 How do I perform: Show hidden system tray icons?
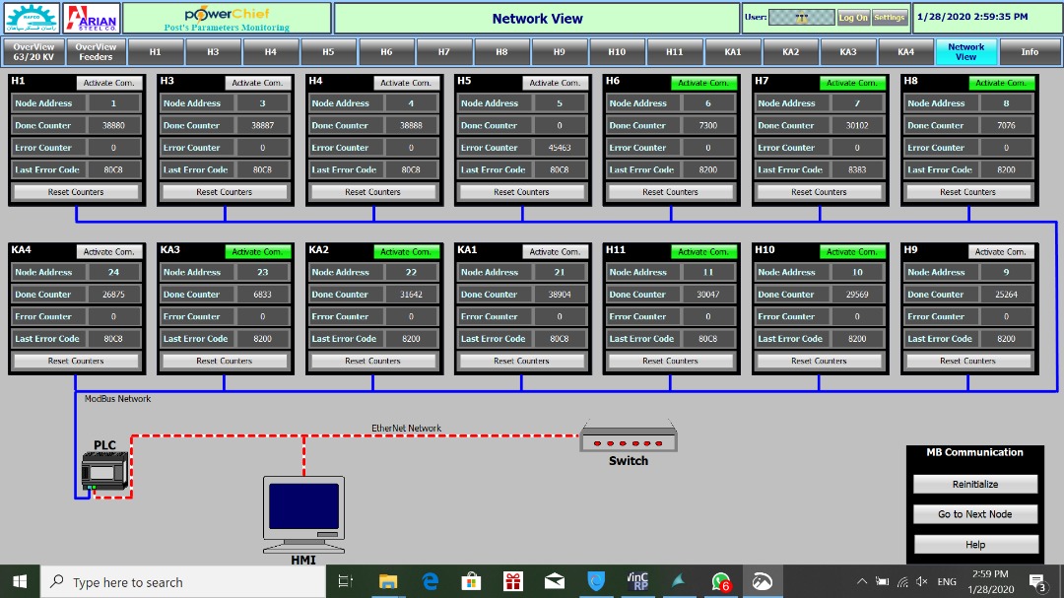pos(862,581)
